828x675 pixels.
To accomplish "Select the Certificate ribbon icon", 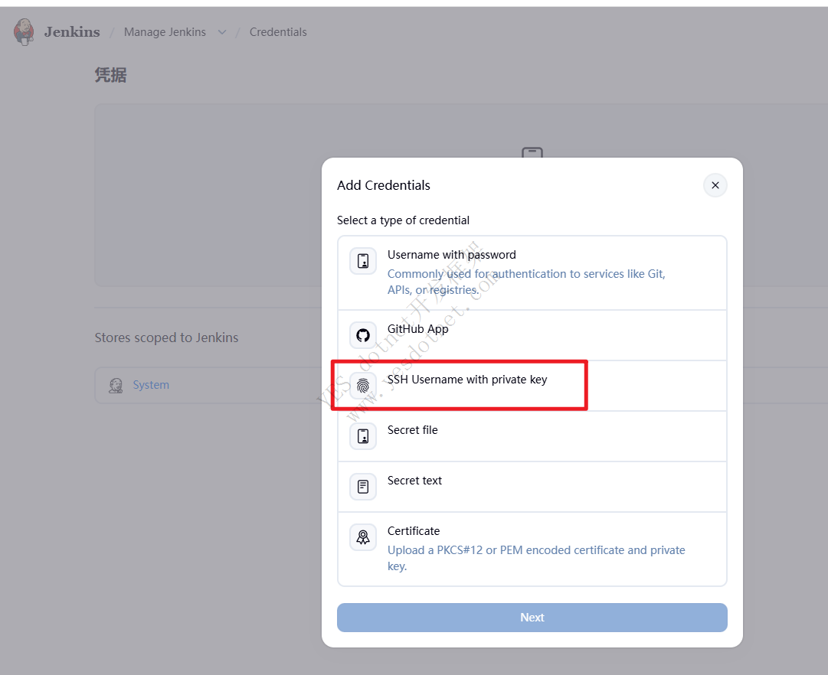I will tap(363, 537).
